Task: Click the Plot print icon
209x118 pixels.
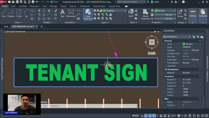Action: [33, 2]
